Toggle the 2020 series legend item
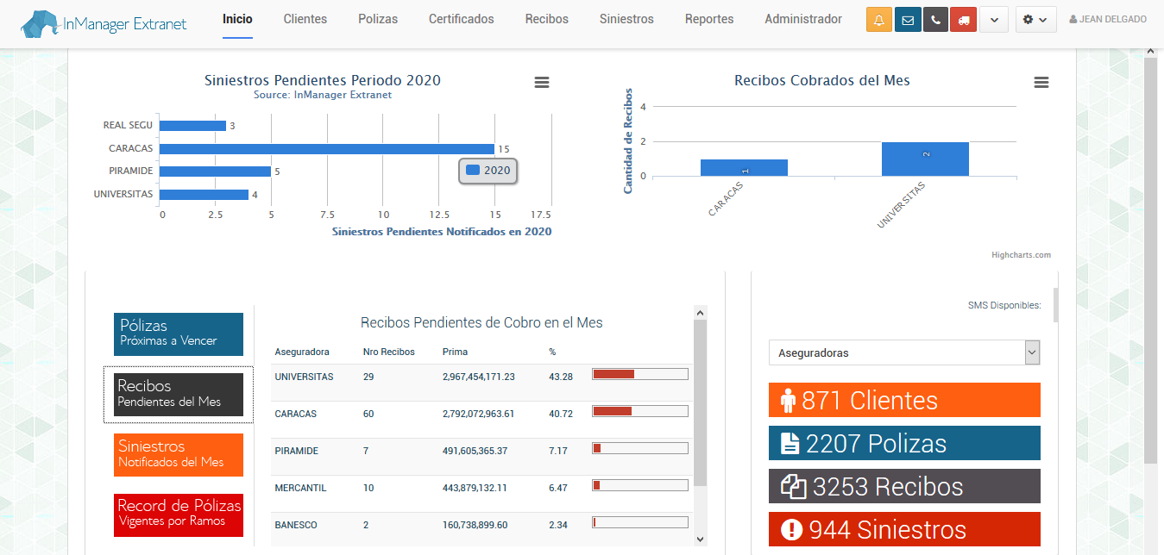The width and height of the screenshot is (1164, 555). [488, 171]
